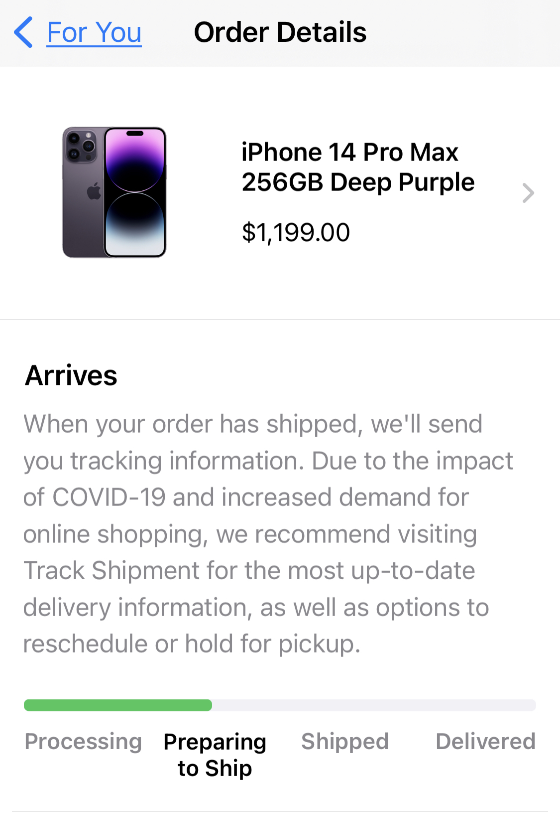Open the iPhone 14 Pro Max product image

114,192
